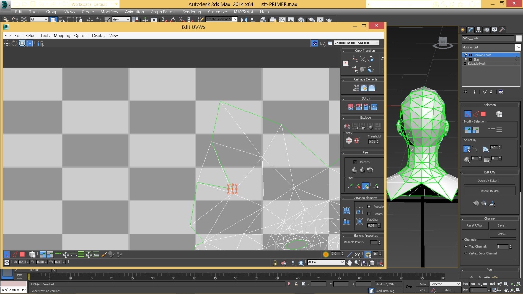
Task: Click the Set Key button
Action: pyautogui.click(x=422, y=290)
